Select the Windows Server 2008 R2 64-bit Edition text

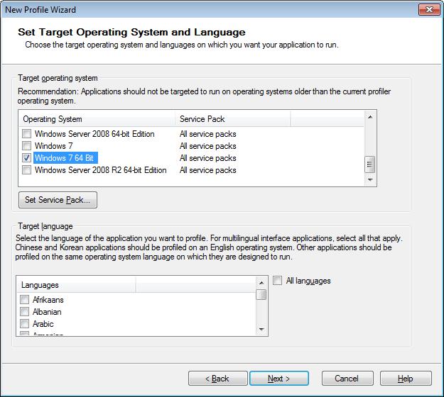tap(101, 170)
